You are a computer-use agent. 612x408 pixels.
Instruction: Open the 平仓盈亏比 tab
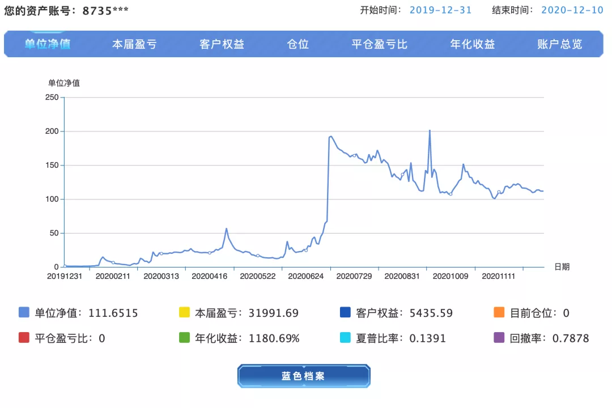tap(379, 44)
